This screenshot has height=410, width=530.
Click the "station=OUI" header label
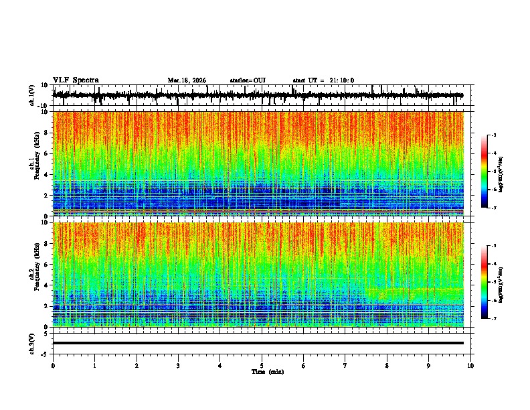248,80
